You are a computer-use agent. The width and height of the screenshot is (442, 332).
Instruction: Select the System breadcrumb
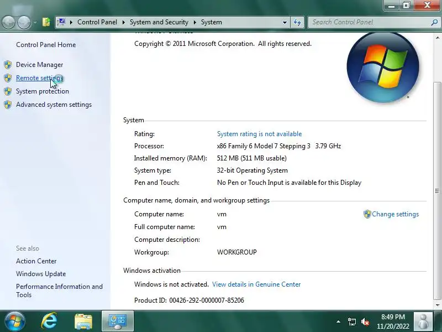click(212, 22)
